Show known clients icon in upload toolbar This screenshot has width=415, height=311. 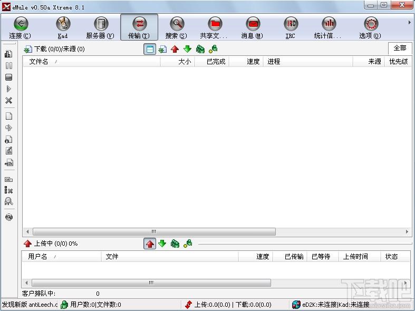pyautogui.click(x=188, y=244)
